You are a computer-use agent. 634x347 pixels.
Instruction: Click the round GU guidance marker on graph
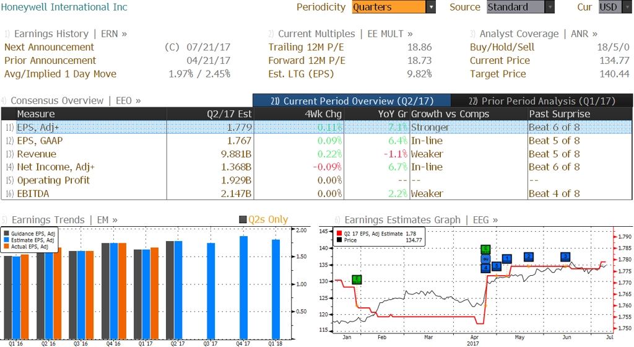point(485,259)
